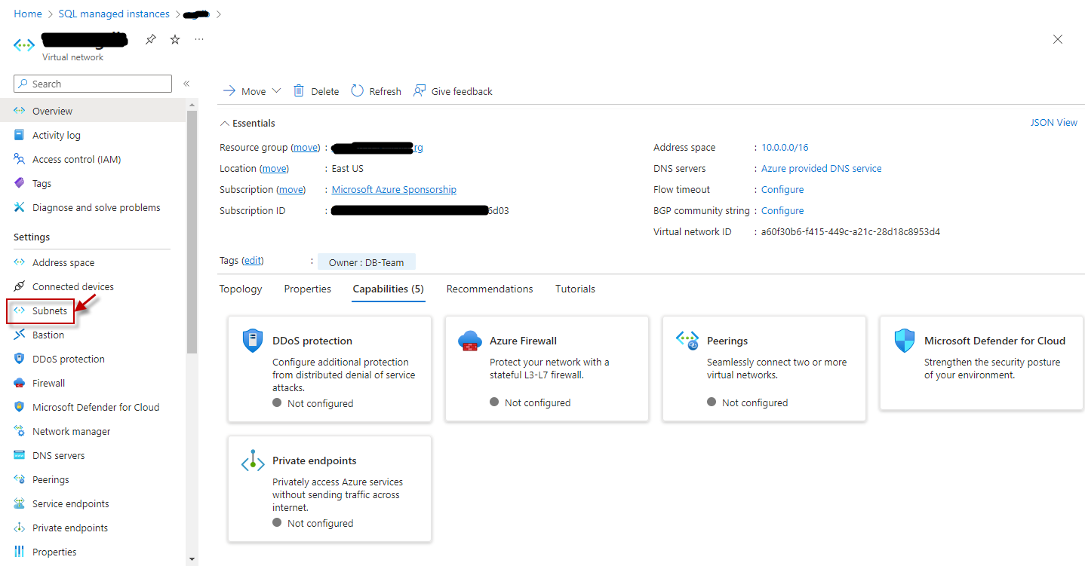The width and height of the screenshot is (1085, 566).
Task: Click move link next to Location
Action: [275, 168]
